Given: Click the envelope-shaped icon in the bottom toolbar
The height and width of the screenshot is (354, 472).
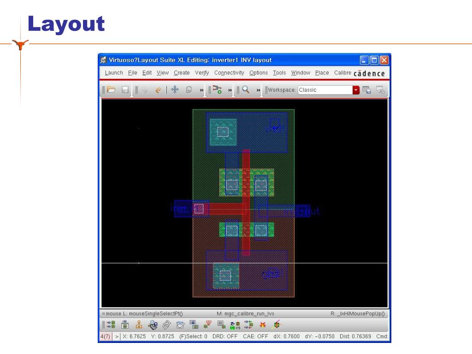Looking at the screenshot, I should 180,325.
